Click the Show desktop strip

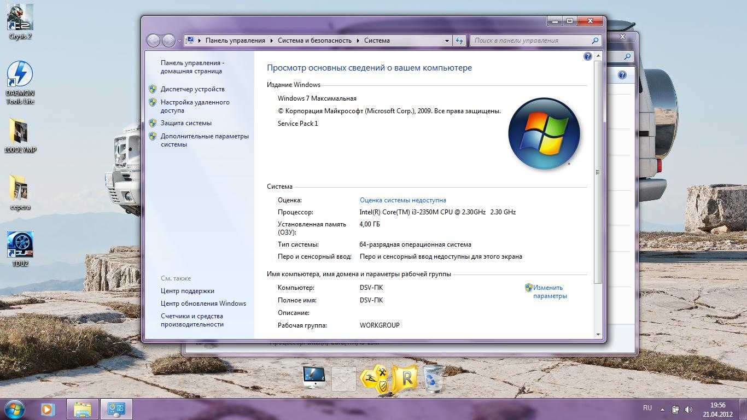point(743,410)
